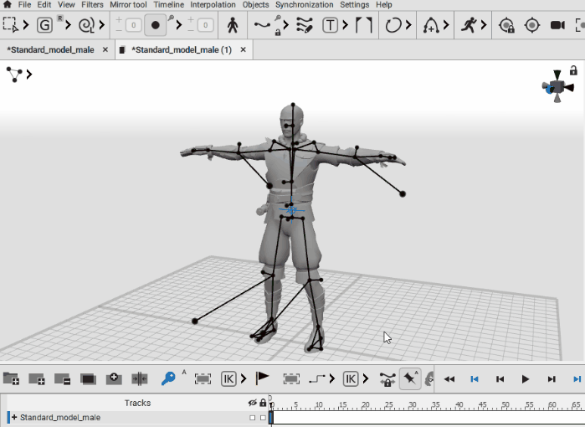This screenshot has width=585, height=427.
Task: Toggle the camera lock in viewport corner
Action: pos(573,72)
